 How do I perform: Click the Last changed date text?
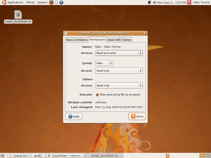[x=119, y=107]
